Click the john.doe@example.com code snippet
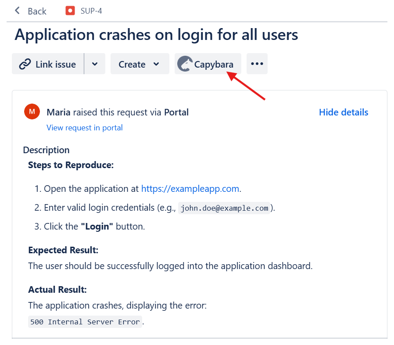The width and height of the screenshot is (394, 345). (224, 208)
